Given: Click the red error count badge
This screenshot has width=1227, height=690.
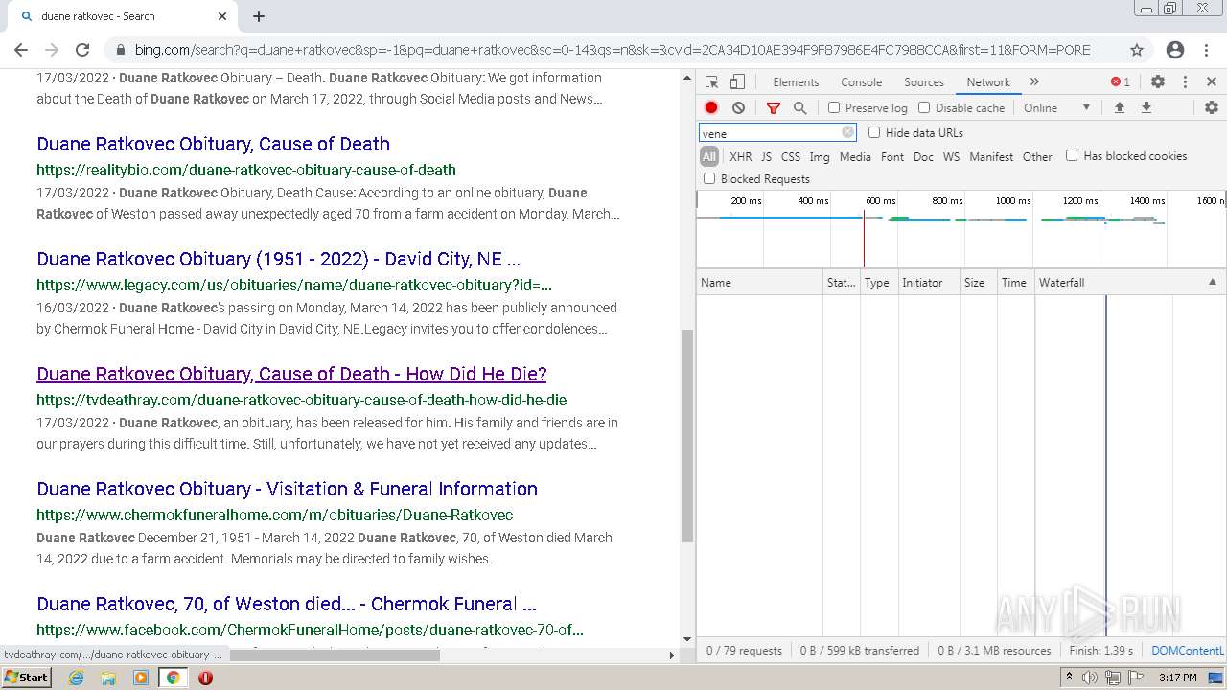Looking at the screenshot, I should point(1121,82).
